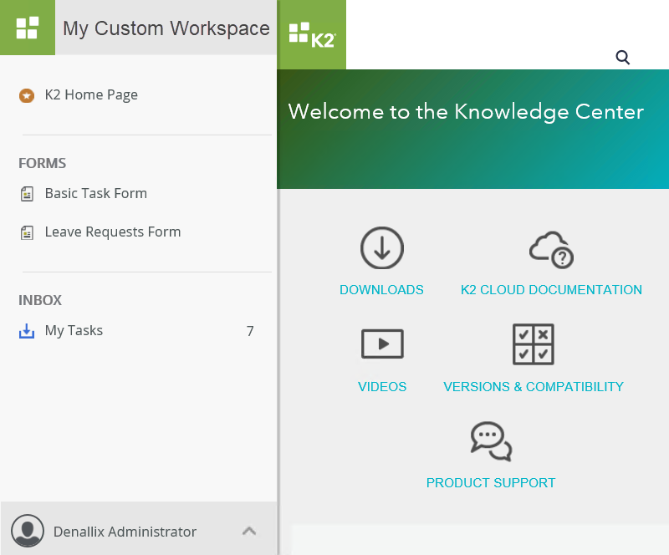
Task: Expand the Denallix Administrator user menu chevron
Action: 248,531
